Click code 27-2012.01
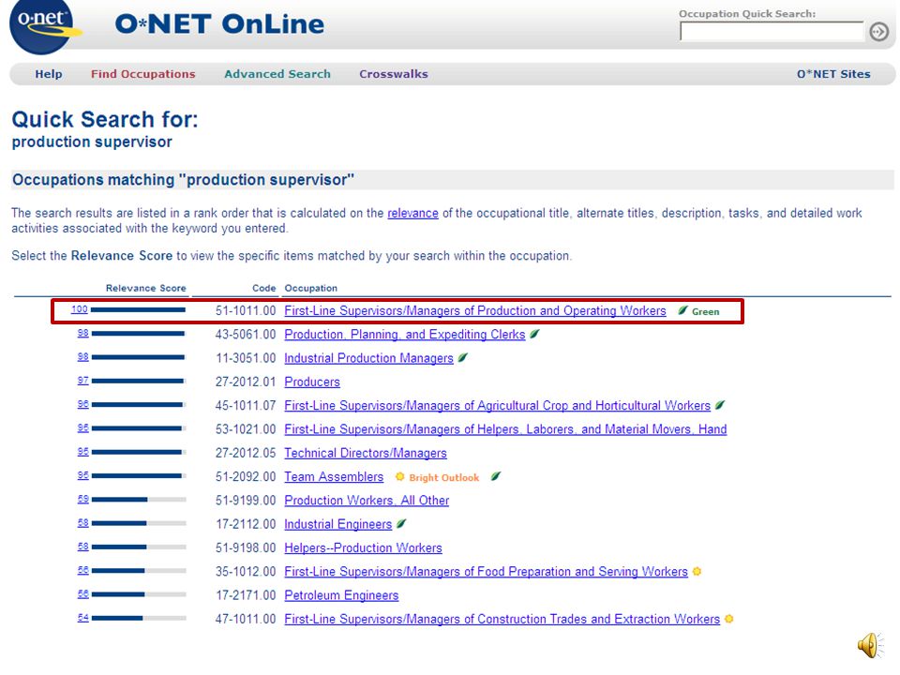The height and width of the screenshot is (675, 900). 246,382
